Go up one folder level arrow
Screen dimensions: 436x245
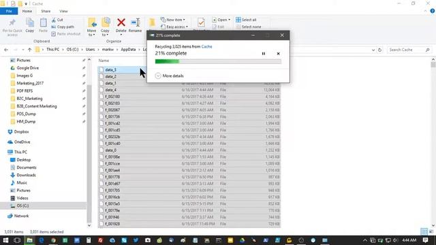29,50
